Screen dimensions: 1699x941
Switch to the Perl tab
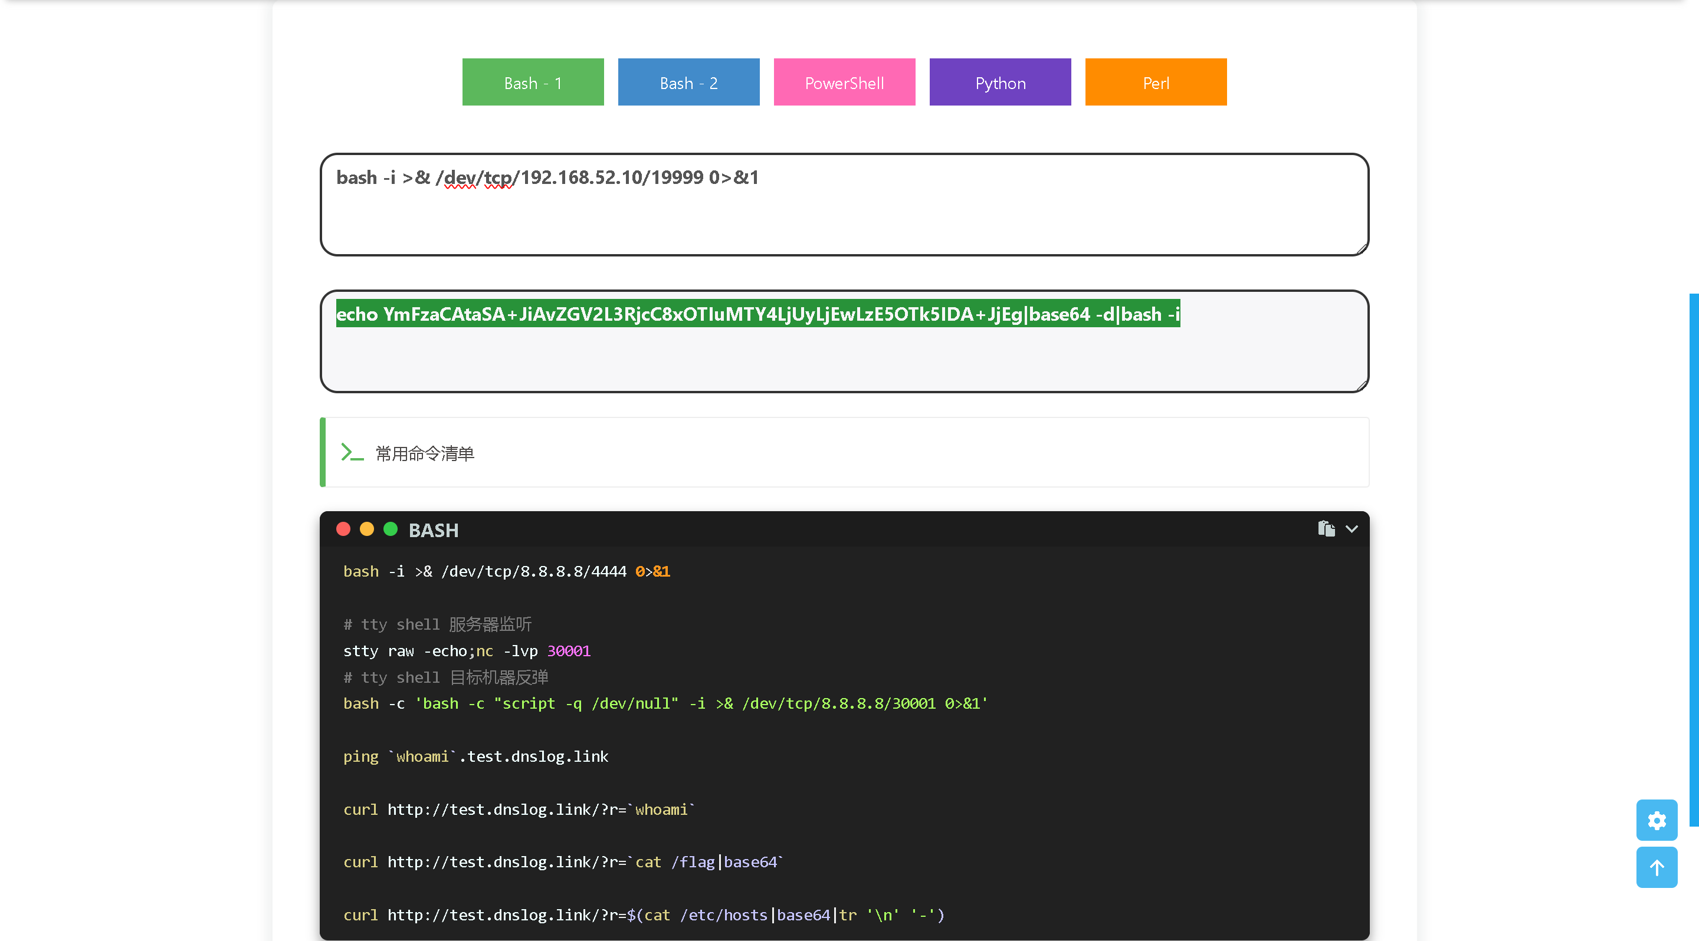1156,83
